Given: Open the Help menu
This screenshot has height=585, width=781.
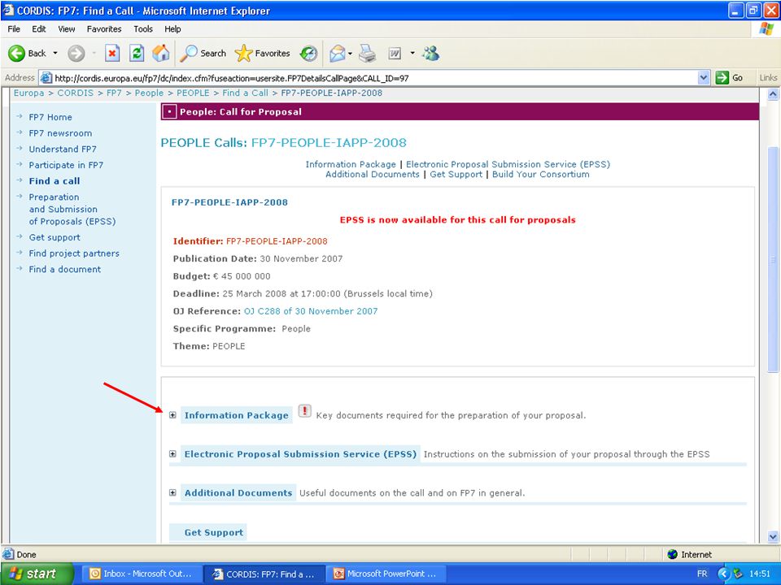Looking at the screenshot, I should (172, 29).
